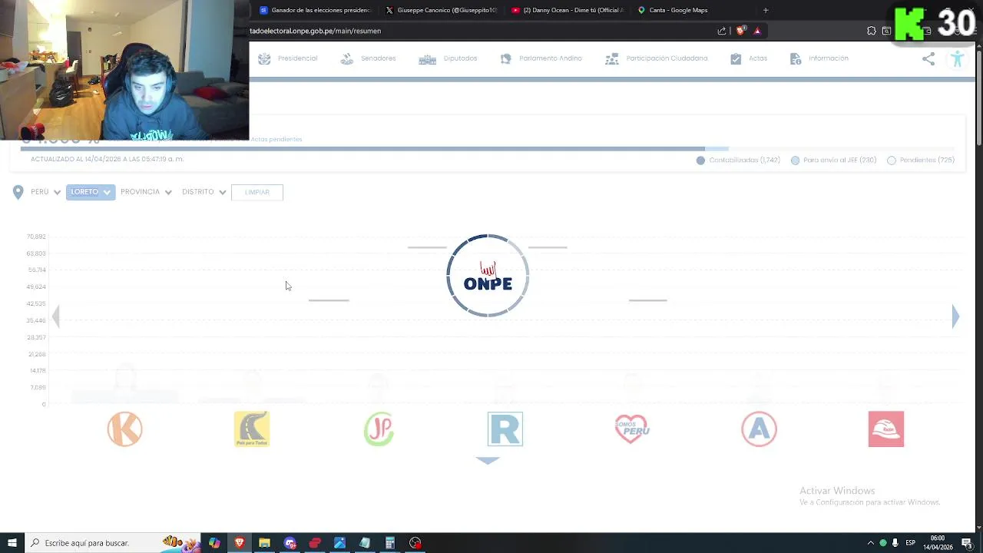Show hidden system tray icons

870,543
